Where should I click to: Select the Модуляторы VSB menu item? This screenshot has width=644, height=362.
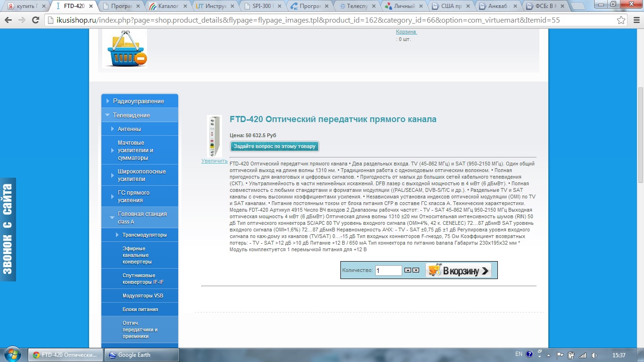[x=140, y=296]
